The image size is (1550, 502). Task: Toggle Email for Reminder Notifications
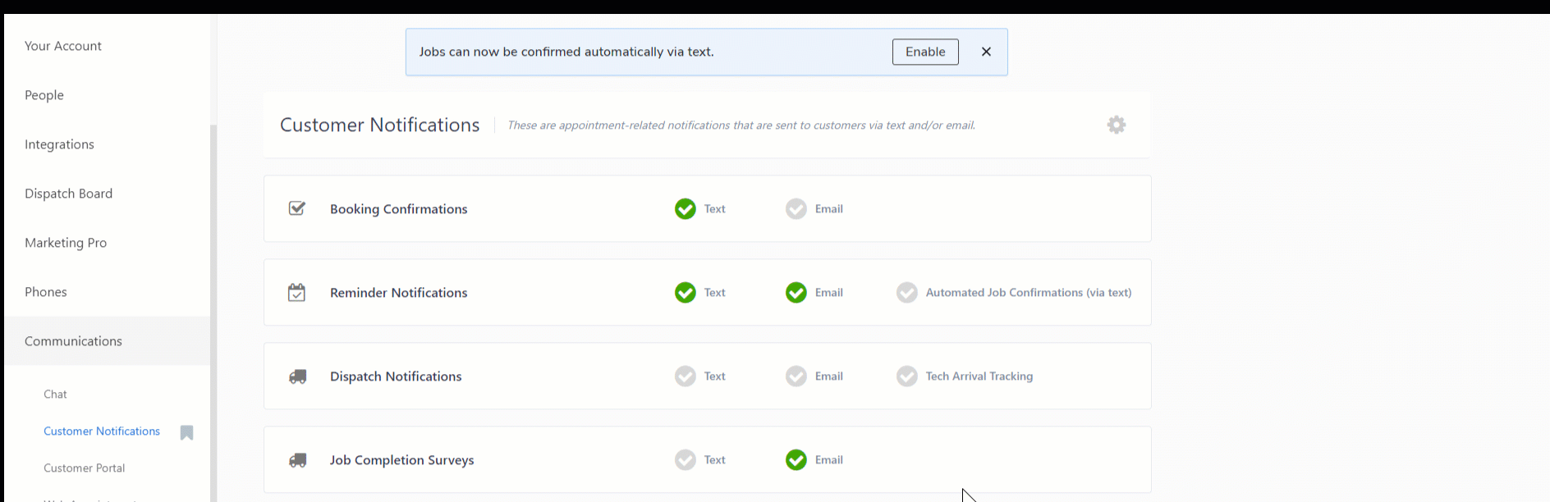[796, 293]
